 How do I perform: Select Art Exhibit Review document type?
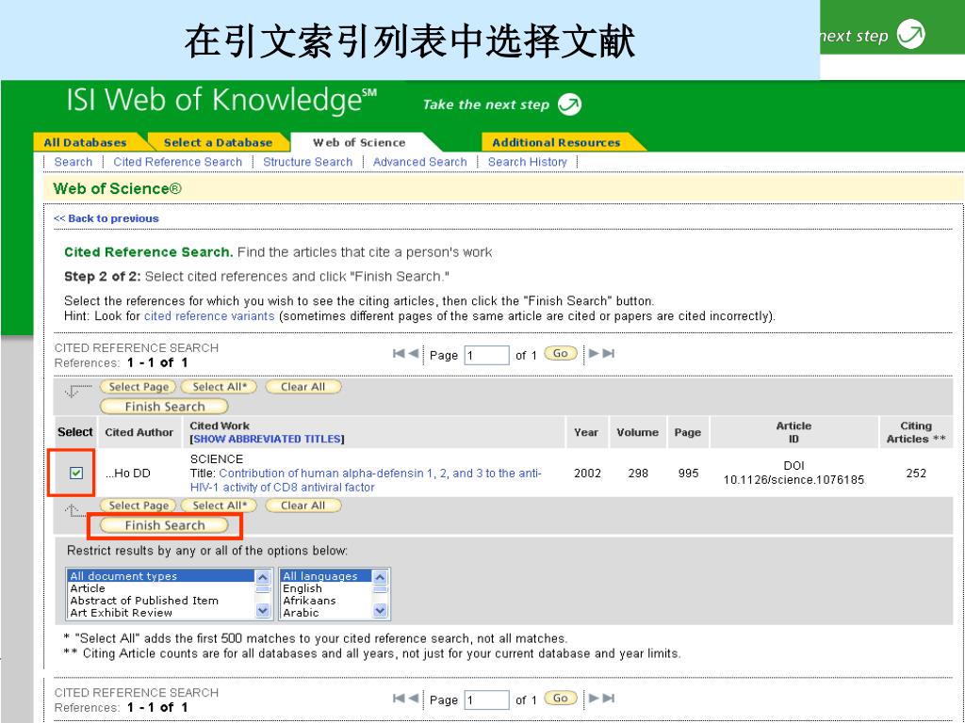click(x=160, y=613)
